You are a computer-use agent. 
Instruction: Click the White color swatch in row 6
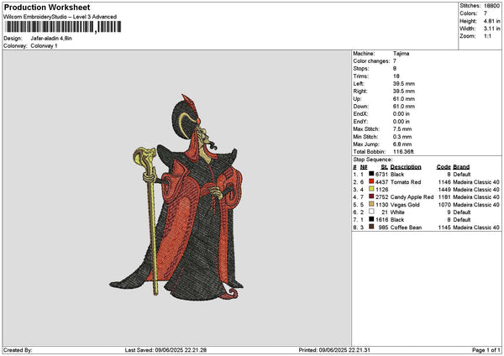pos(371,212)
